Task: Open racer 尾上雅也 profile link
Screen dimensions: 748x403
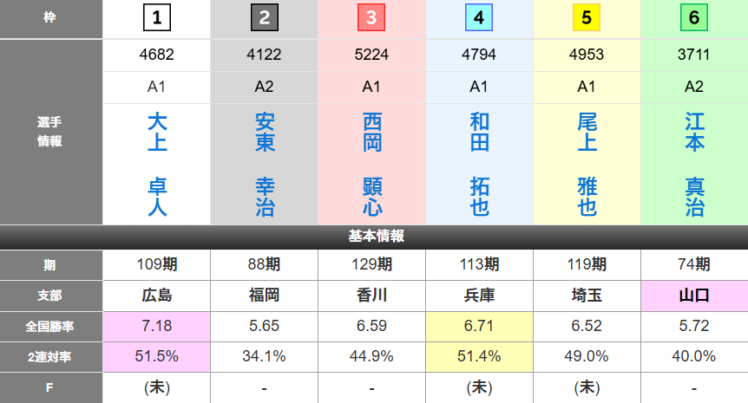Action: coord(587,165)
